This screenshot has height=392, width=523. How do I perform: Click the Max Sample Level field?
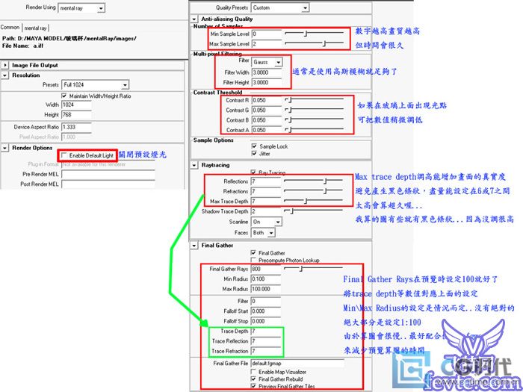coord(267,44)
